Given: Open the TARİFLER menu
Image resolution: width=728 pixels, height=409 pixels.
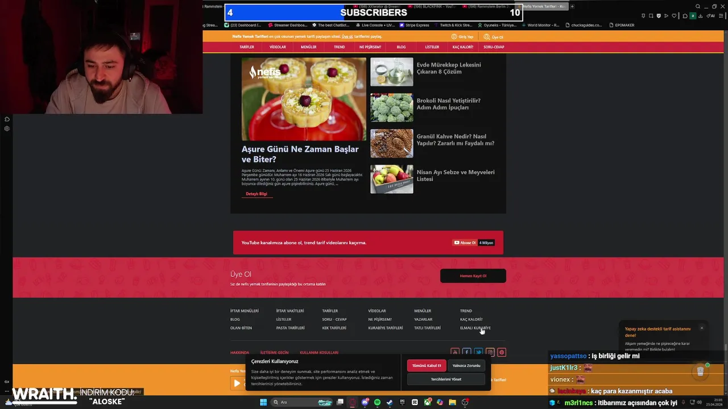Looking at the screenshot, I should point(247,47).
